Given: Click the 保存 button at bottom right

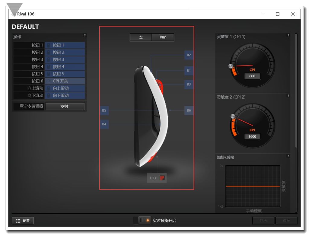Looking at the screenshot, I should (286, 221).
